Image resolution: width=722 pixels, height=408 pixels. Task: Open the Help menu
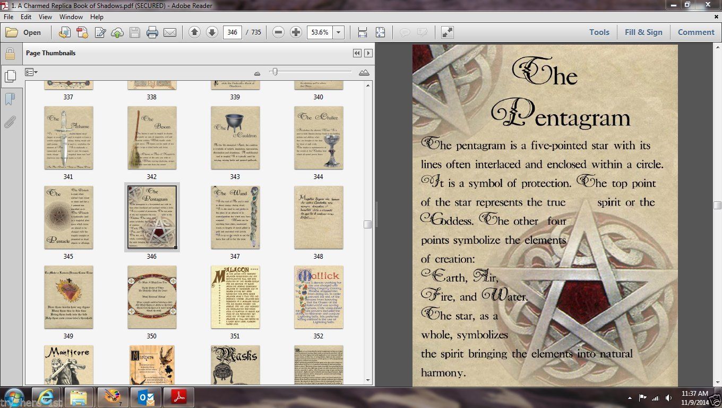click(97, 17)
